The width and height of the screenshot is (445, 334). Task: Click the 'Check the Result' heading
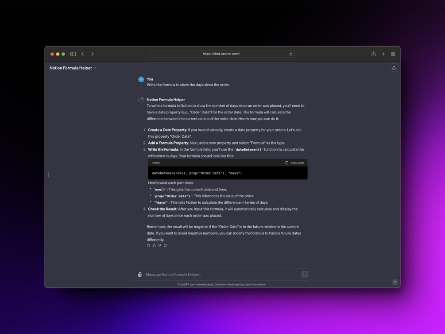[x=163, y=209]
